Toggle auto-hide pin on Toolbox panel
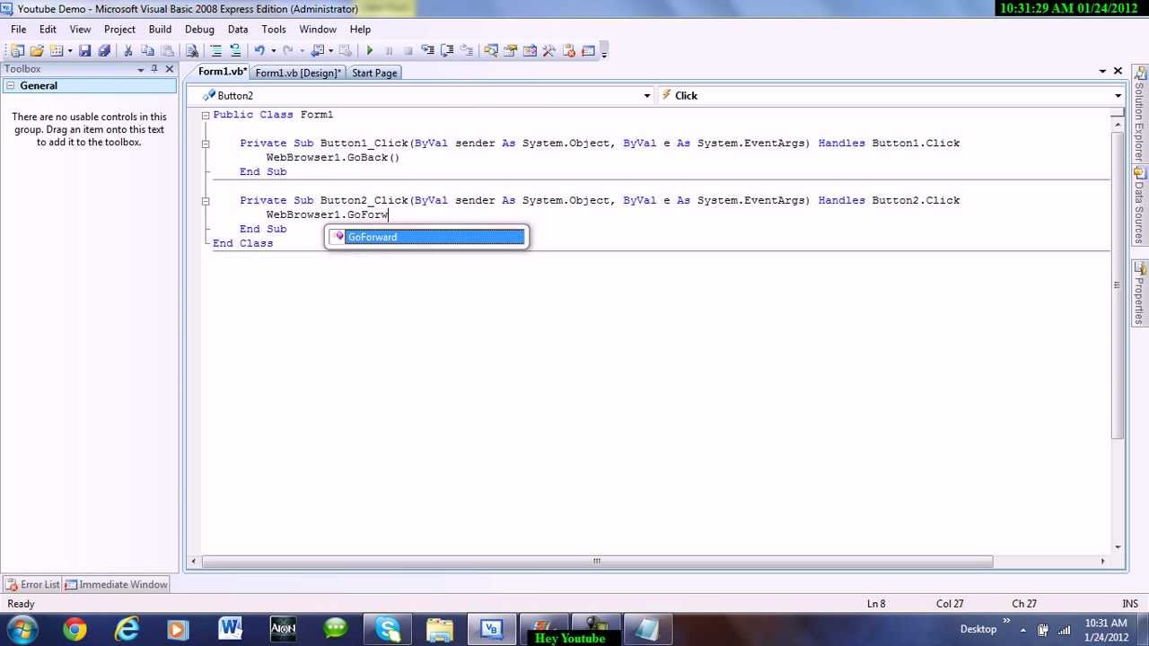1149x646 pixels. [154, 69]
